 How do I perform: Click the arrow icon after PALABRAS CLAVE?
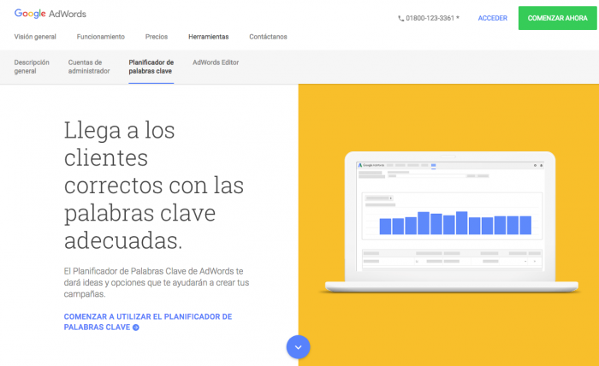pyautogui.click(x=135, y=328)
